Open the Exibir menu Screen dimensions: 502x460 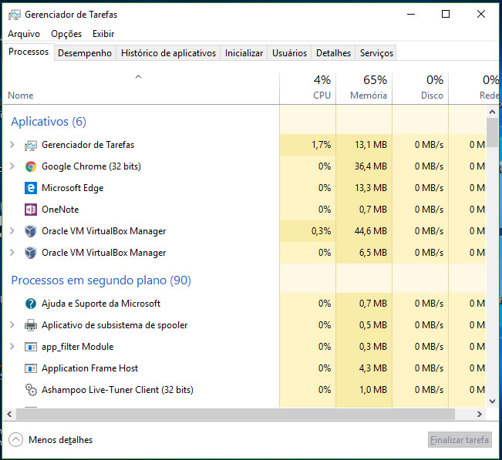(x=103, y=34)
